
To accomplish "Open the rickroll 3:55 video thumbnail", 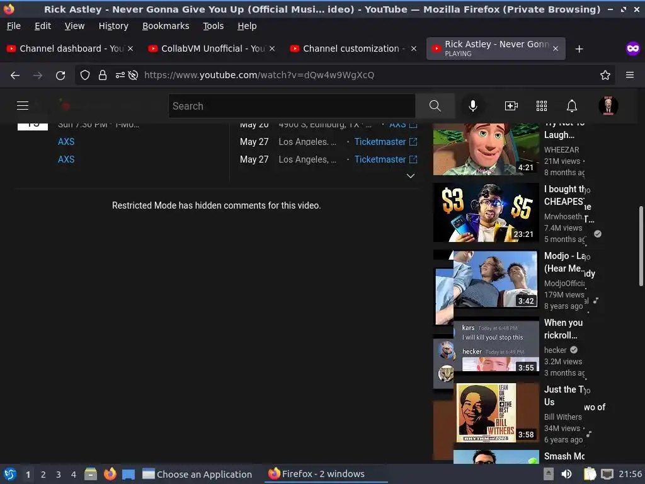I will point(486,346).
